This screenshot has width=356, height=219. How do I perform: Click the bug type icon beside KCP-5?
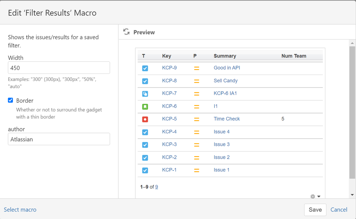145,119
